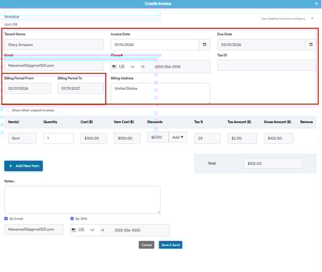The height and width of the screenshot is (272, 322).
Task: Select the Quantity input field
Action: (58, 138)
